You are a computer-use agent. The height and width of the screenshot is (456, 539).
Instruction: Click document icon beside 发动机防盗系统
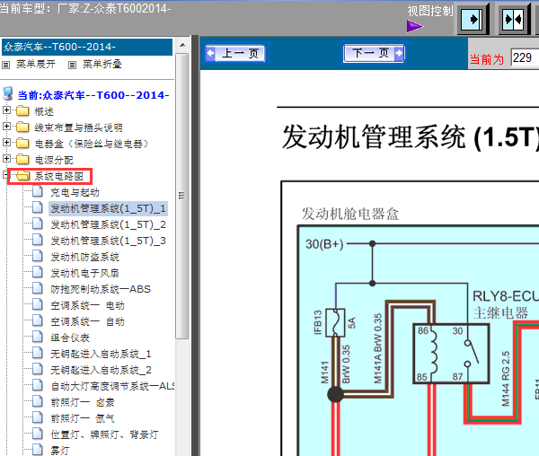pyautogui.click(x=38, y=256)
